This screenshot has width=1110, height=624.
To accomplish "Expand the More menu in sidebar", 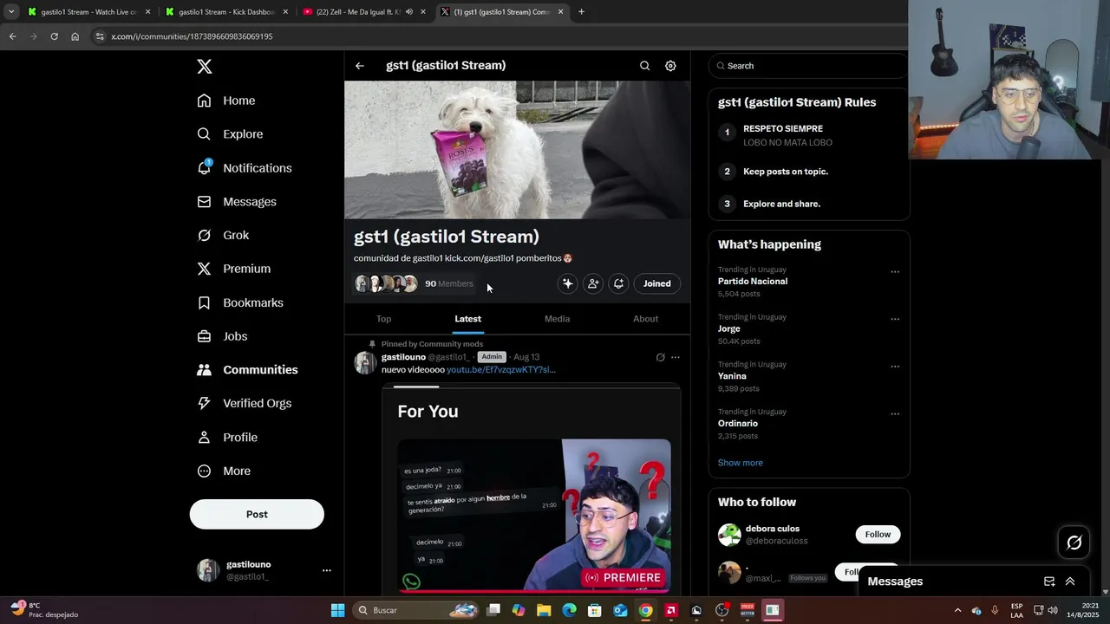I will coord(224,471).
